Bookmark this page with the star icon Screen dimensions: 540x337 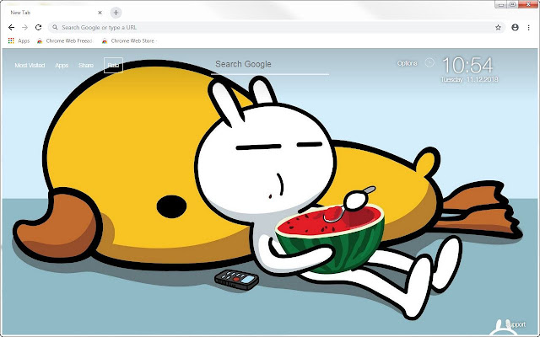(x=498, y=28)
